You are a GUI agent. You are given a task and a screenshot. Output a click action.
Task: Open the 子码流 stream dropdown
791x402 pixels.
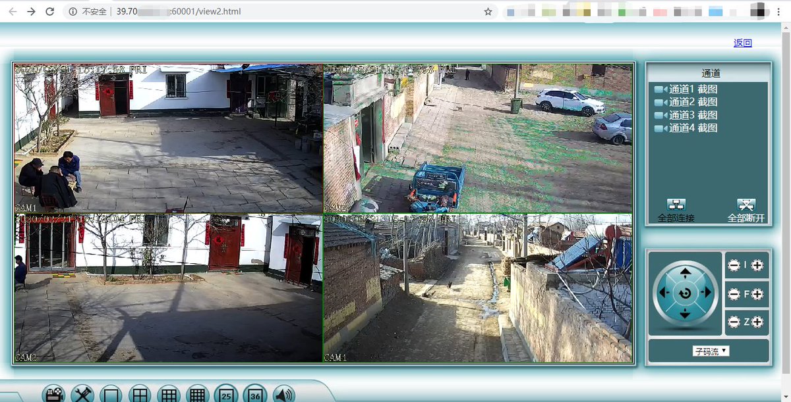tap(711, 351)
